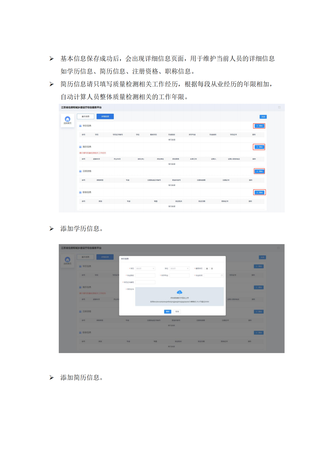Click 毕业院校 column header in the undimmed 学历信息 table

[172, 135]
